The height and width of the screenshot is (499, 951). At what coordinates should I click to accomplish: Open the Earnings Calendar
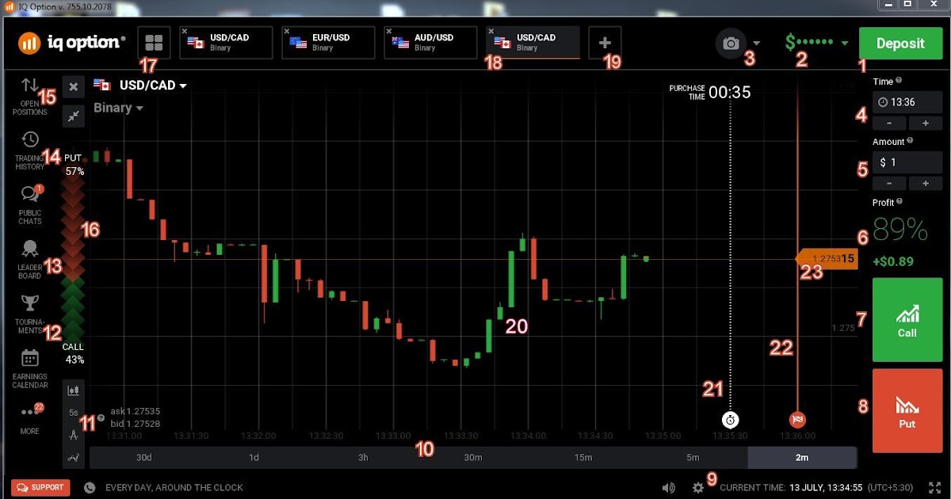(30, 368)
